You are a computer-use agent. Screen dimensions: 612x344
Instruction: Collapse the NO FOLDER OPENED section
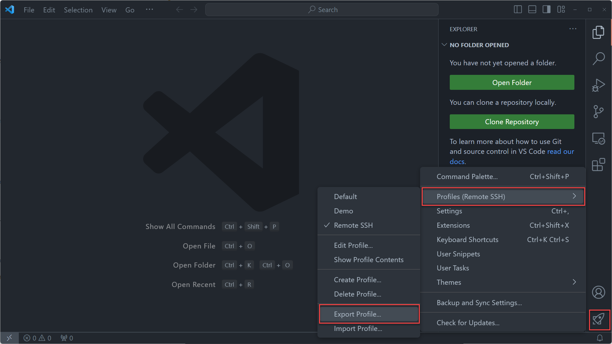(444, 45)
